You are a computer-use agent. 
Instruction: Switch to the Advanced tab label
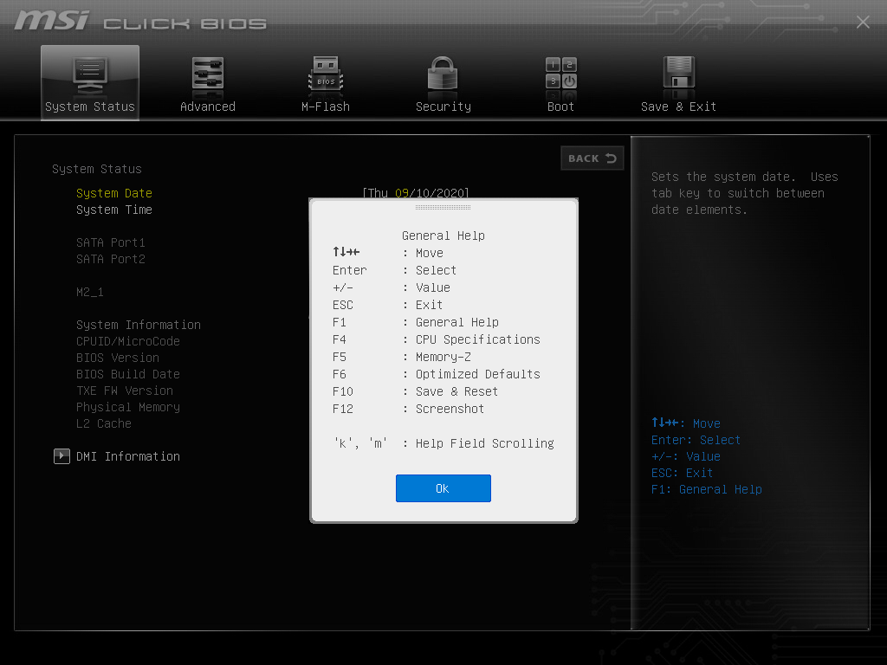click(208, 107)
